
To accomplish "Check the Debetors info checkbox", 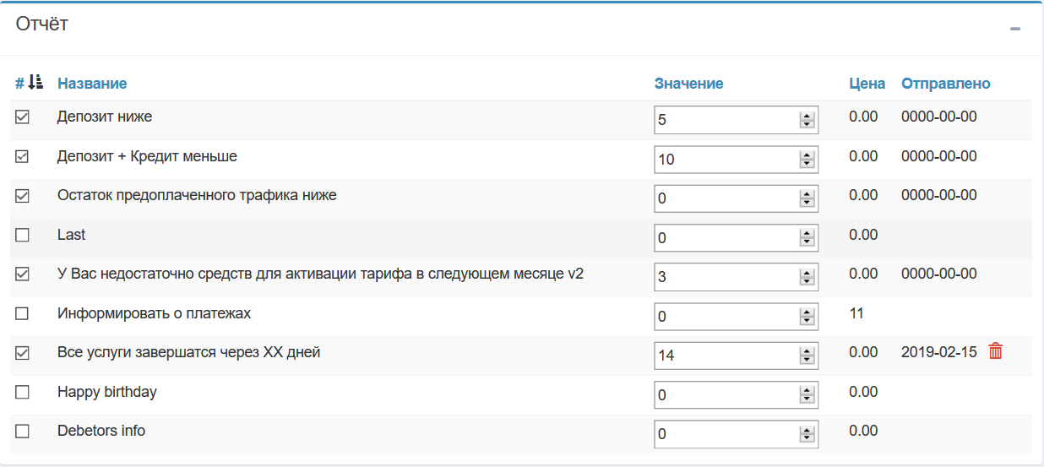I will coord(23,431).
